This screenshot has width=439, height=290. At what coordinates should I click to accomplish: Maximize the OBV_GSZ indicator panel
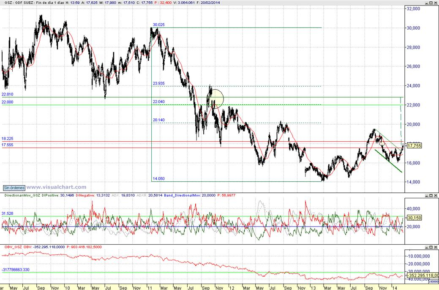pos(431,247)
